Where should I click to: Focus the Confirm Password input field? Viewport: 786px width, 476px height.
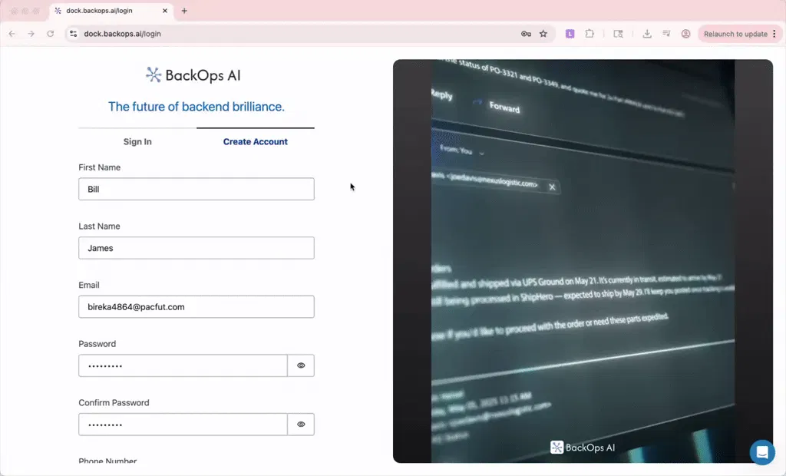pos(183,425)
